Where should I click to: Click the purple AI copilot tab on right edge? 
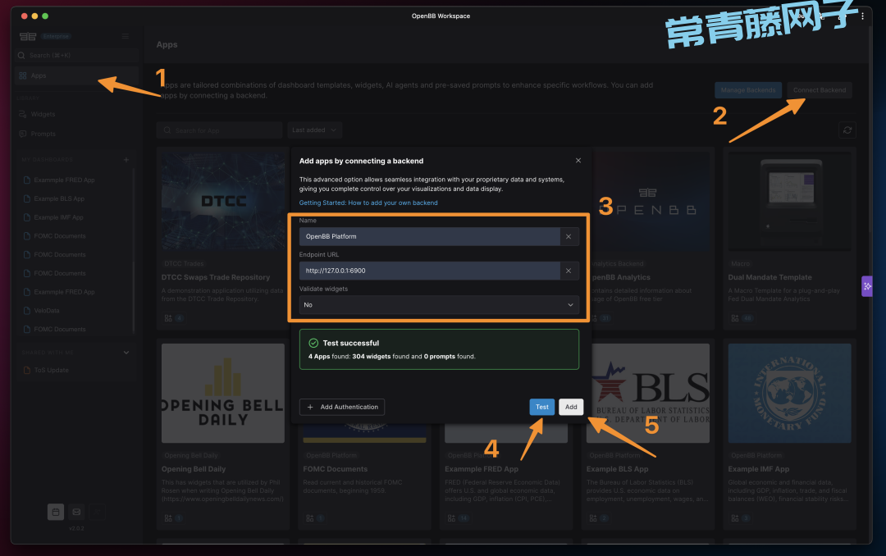click(x=867, y=286)
